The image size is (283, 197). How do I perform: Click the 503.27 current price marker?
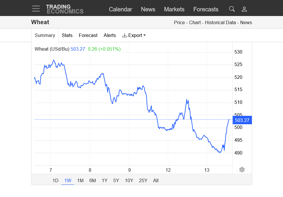(x=242, y=120)
